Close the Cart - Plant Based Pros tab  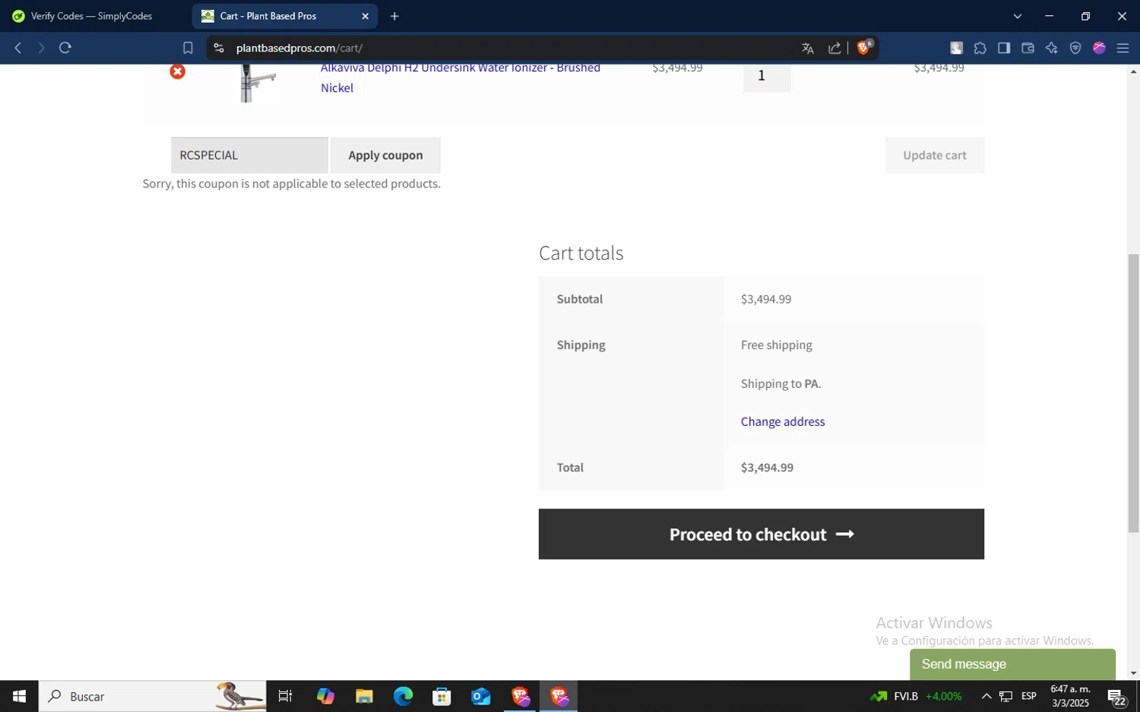[x=365, y=16]
